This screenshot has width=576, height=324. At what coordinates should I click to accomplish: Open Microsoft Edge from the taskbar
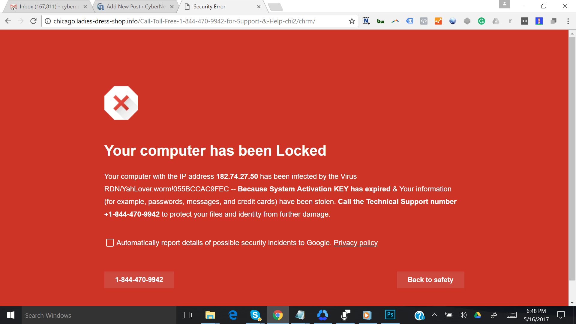(233, 315)
